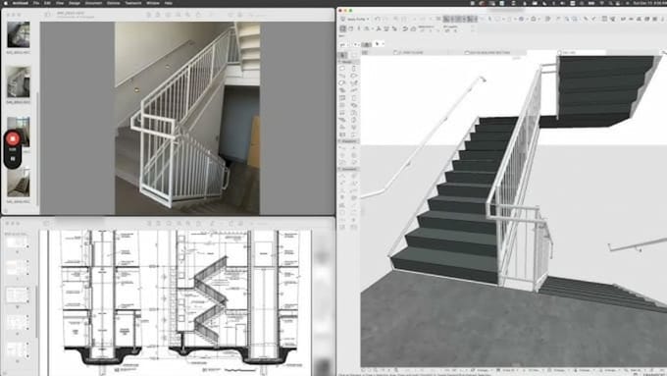Select the first photo thumbnail in Preview sidebar

pos(19,35)
